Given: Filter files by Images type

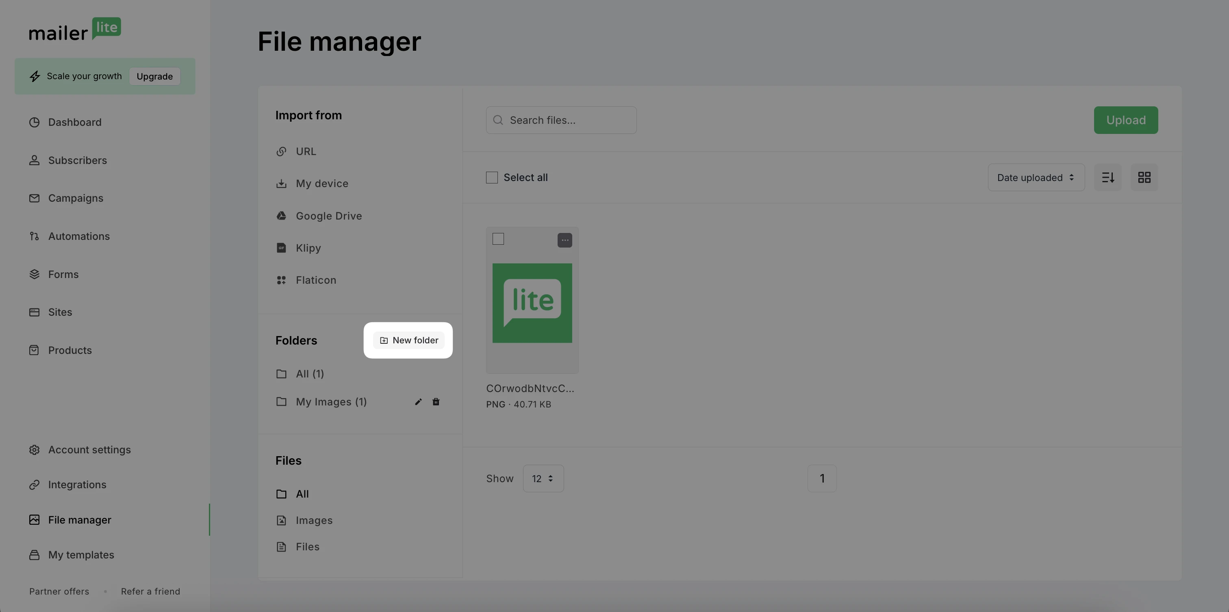Looking at the screenshot, I should [314, 521].
